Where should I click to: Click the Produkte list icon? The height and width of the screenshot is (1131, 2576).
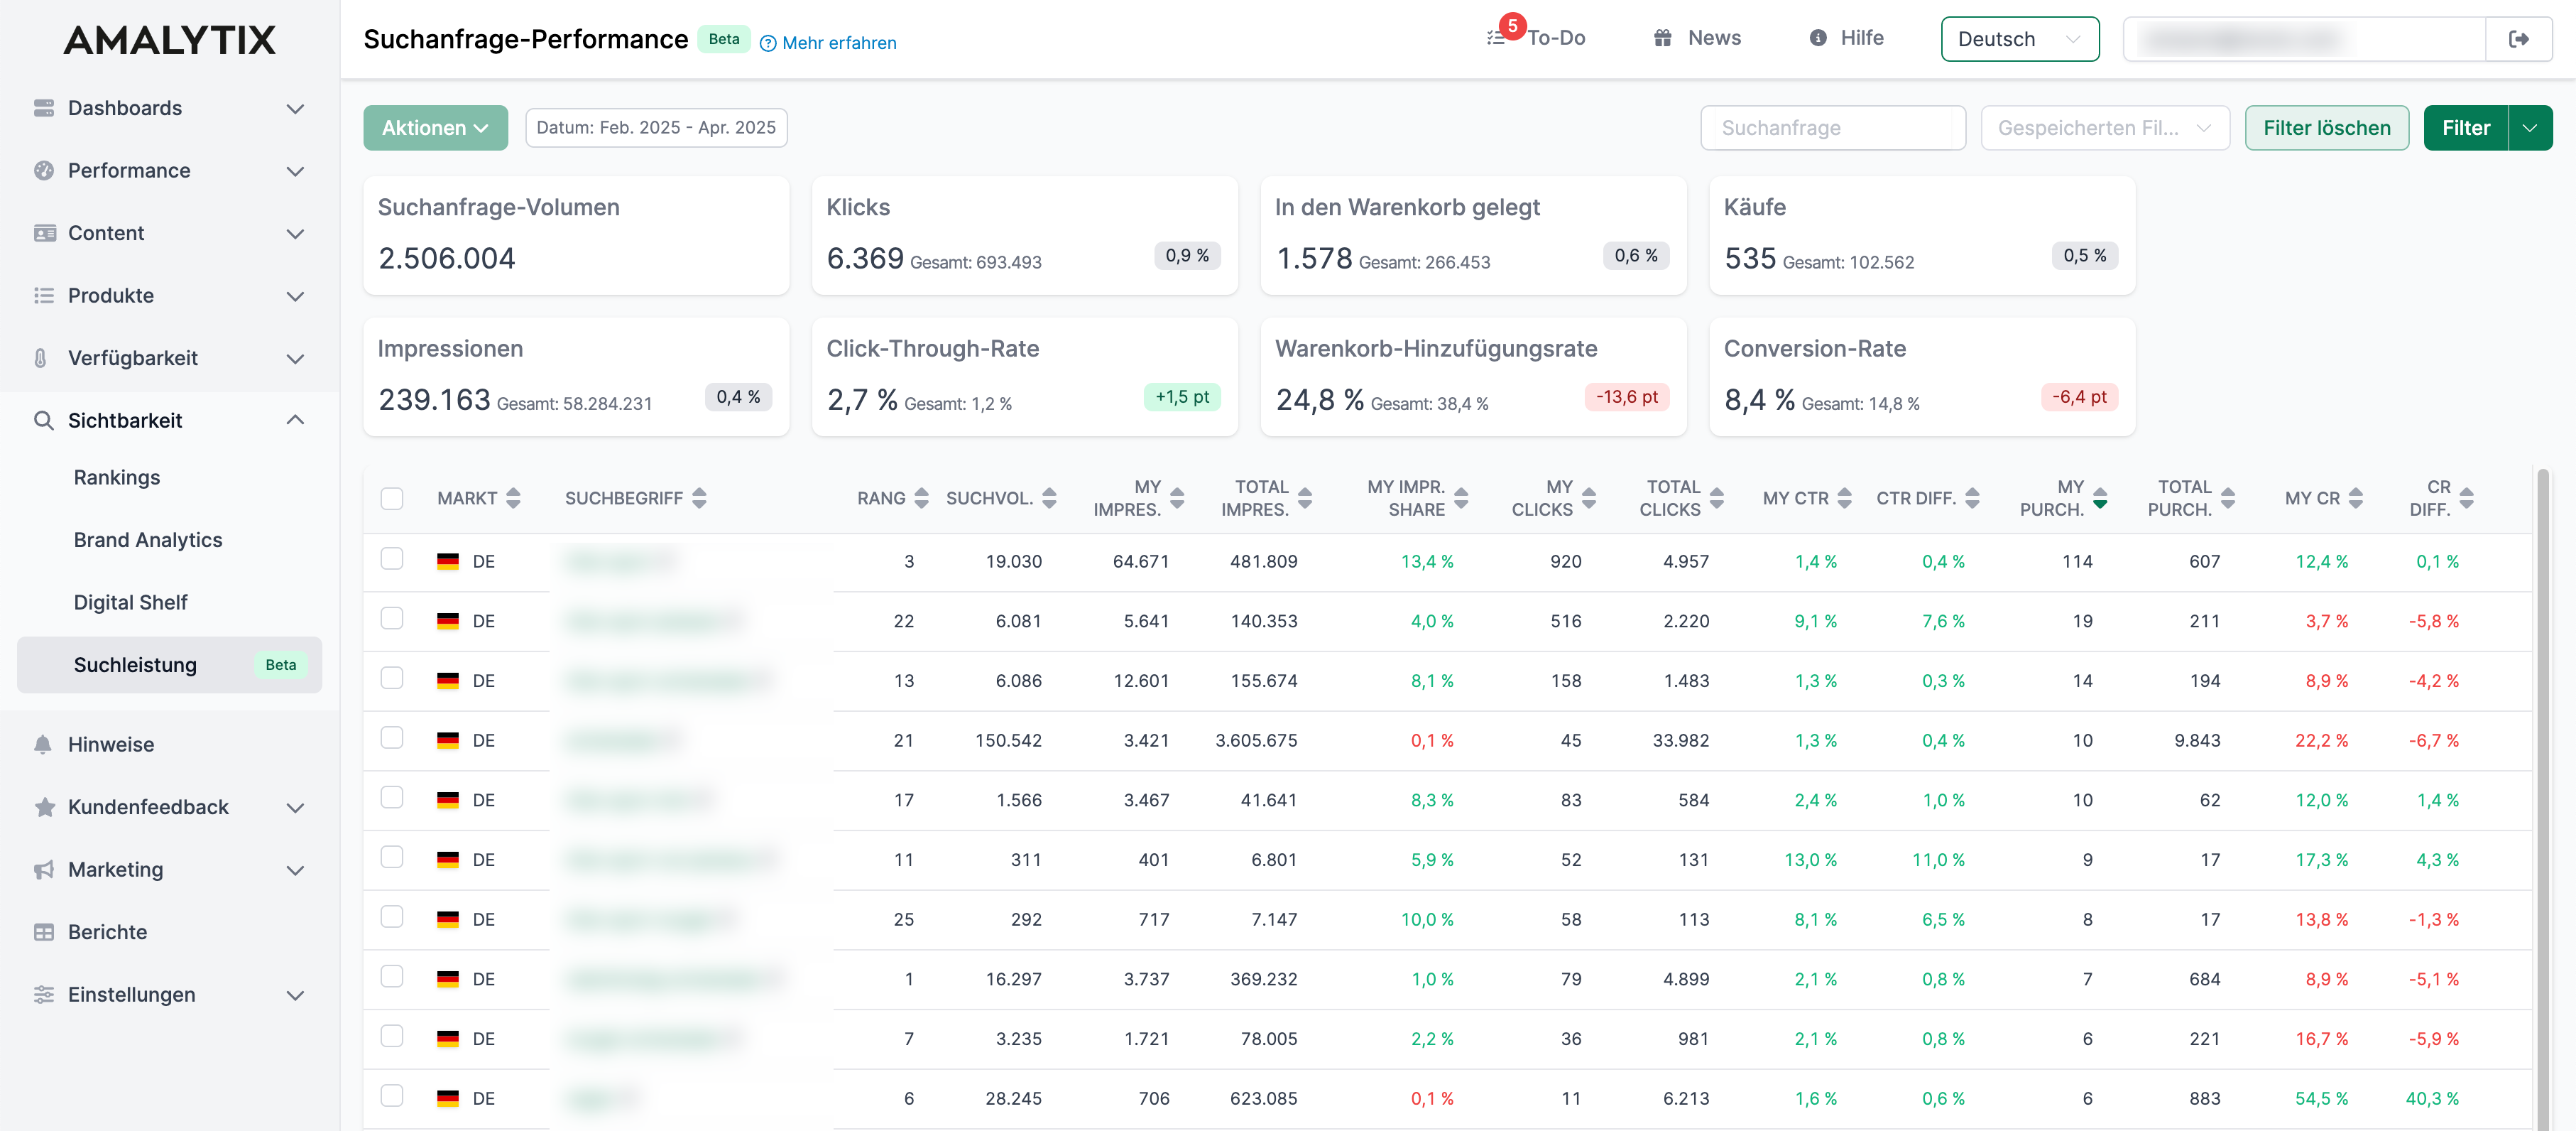pyautogui.click(x=43, y=296)
